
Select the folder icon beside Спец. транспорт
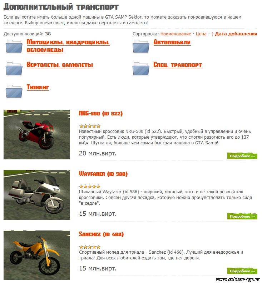pos(141,69)
